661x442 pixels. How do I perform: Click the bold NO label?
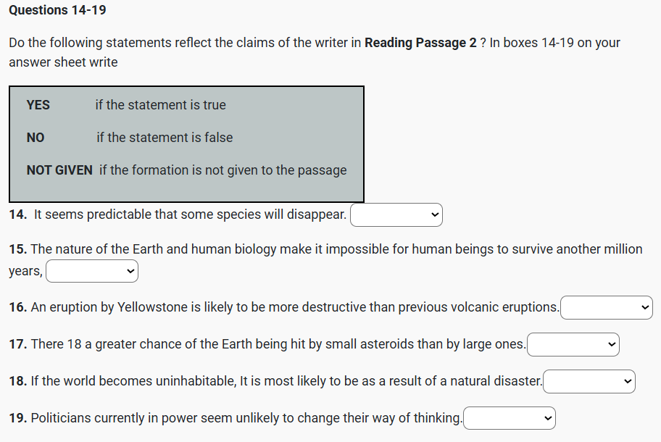tap(36, 138)
